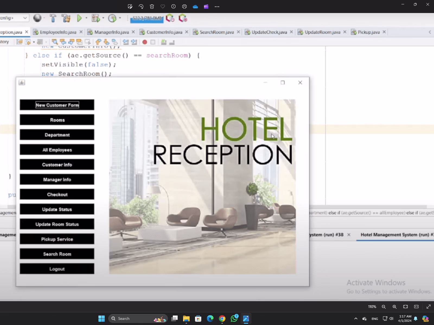Image resolution: width=434 pixels, height=325 pixels.
Task: Close the EmployeeInfo.java tab
Action: click(81, 32)
